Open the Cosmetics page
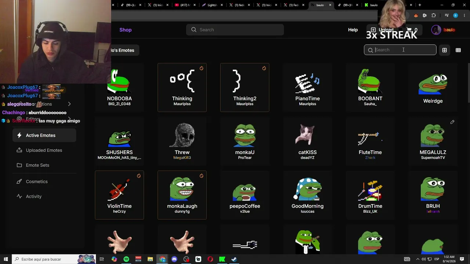This screenshot has height=264, width=470. coord(44,181)
